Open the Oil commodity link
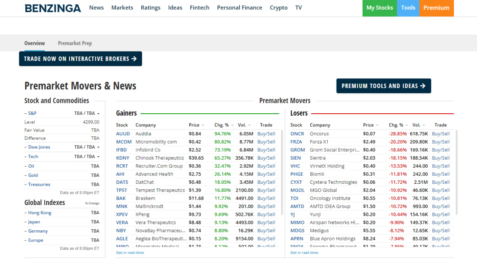Screen dimensions: 477x274 31,166
